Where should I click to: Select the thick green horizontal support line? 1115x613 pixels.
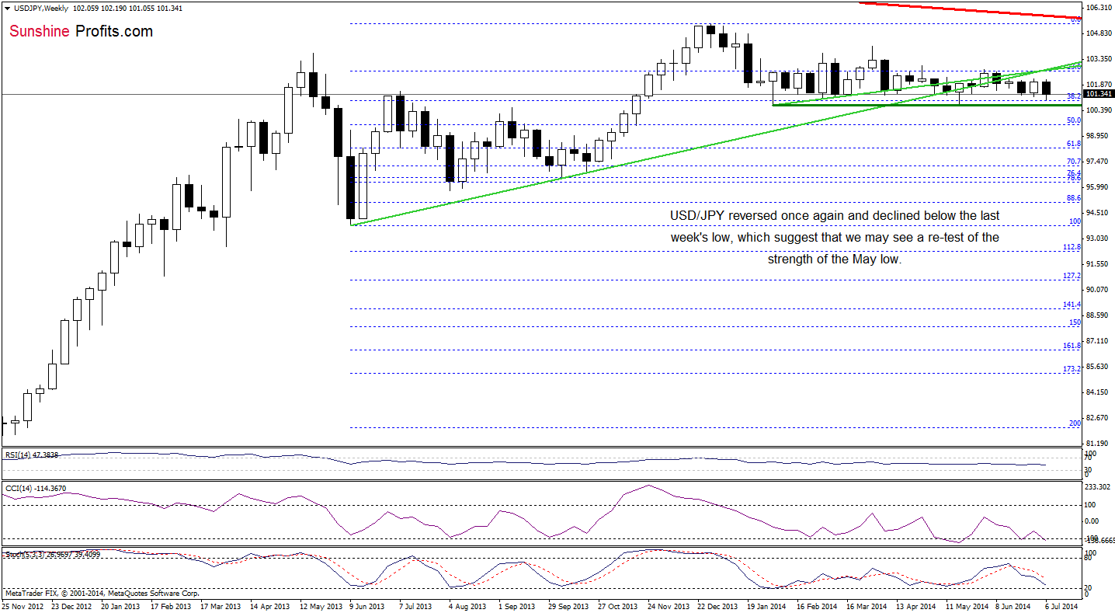click(x=928, y=105)
